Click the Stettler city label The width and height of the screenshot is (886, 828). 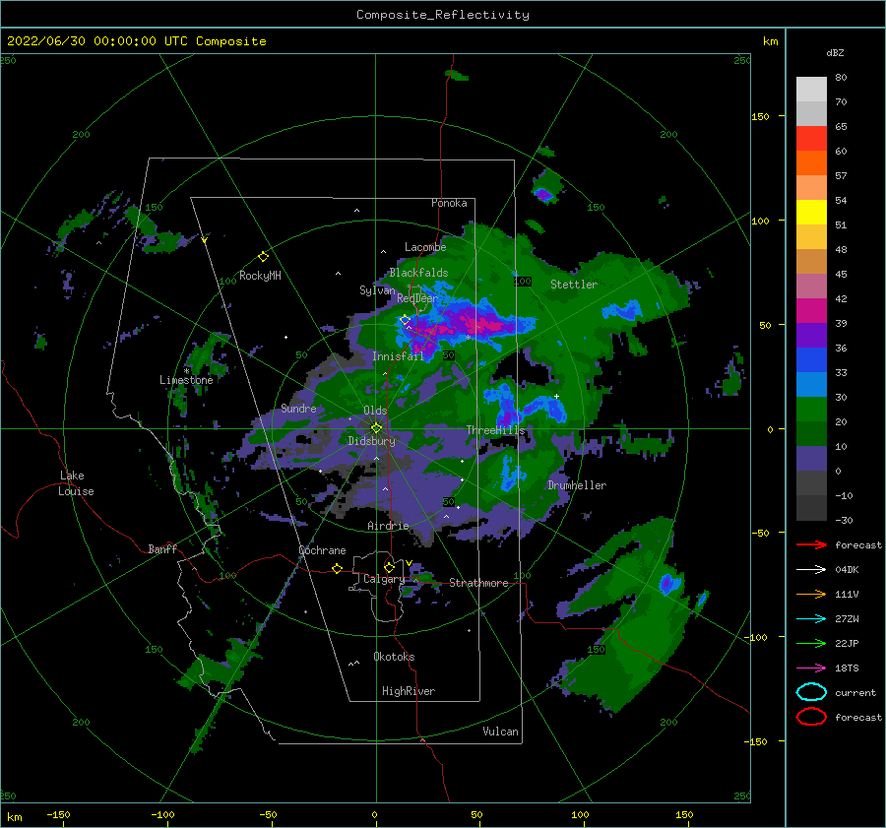[x=574, y=285]
